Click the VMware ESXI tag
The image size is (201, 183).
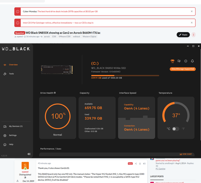(64, 36)
